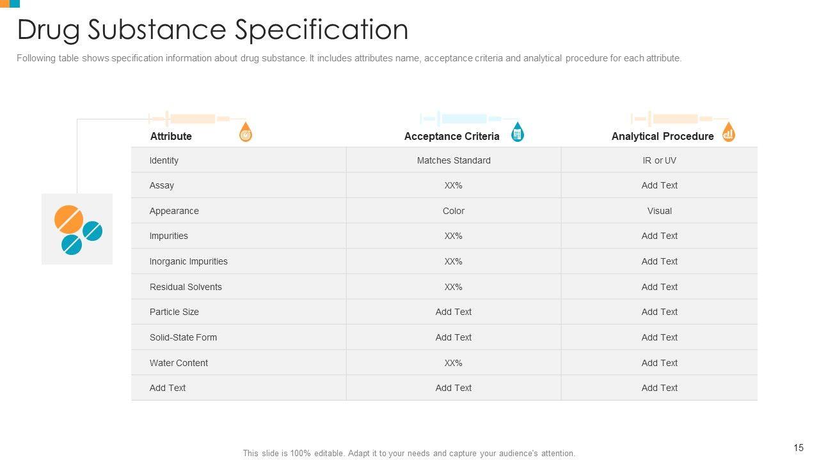Click the orange bar-chart droplet icon
Image resolution: width=819 pixels, height=460 pixels.
click(x=728, y=132)
